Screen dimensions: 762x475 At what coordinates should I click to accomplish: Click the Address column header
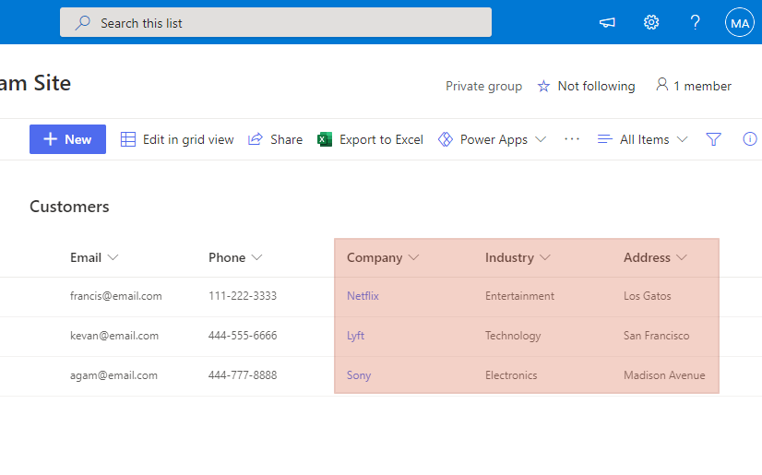(647, 257)
